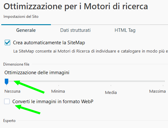Set slider track to the Massima tick mark

coord(163,81)
